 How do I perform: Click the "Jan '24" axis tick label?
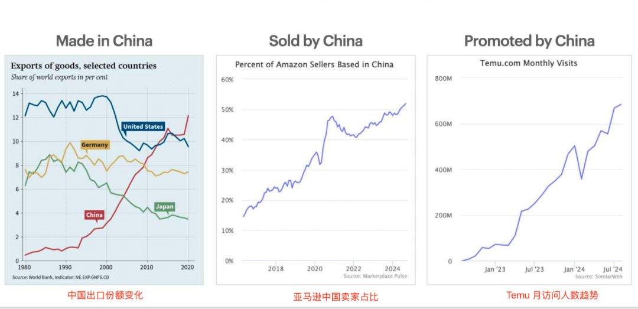(574, 269)
